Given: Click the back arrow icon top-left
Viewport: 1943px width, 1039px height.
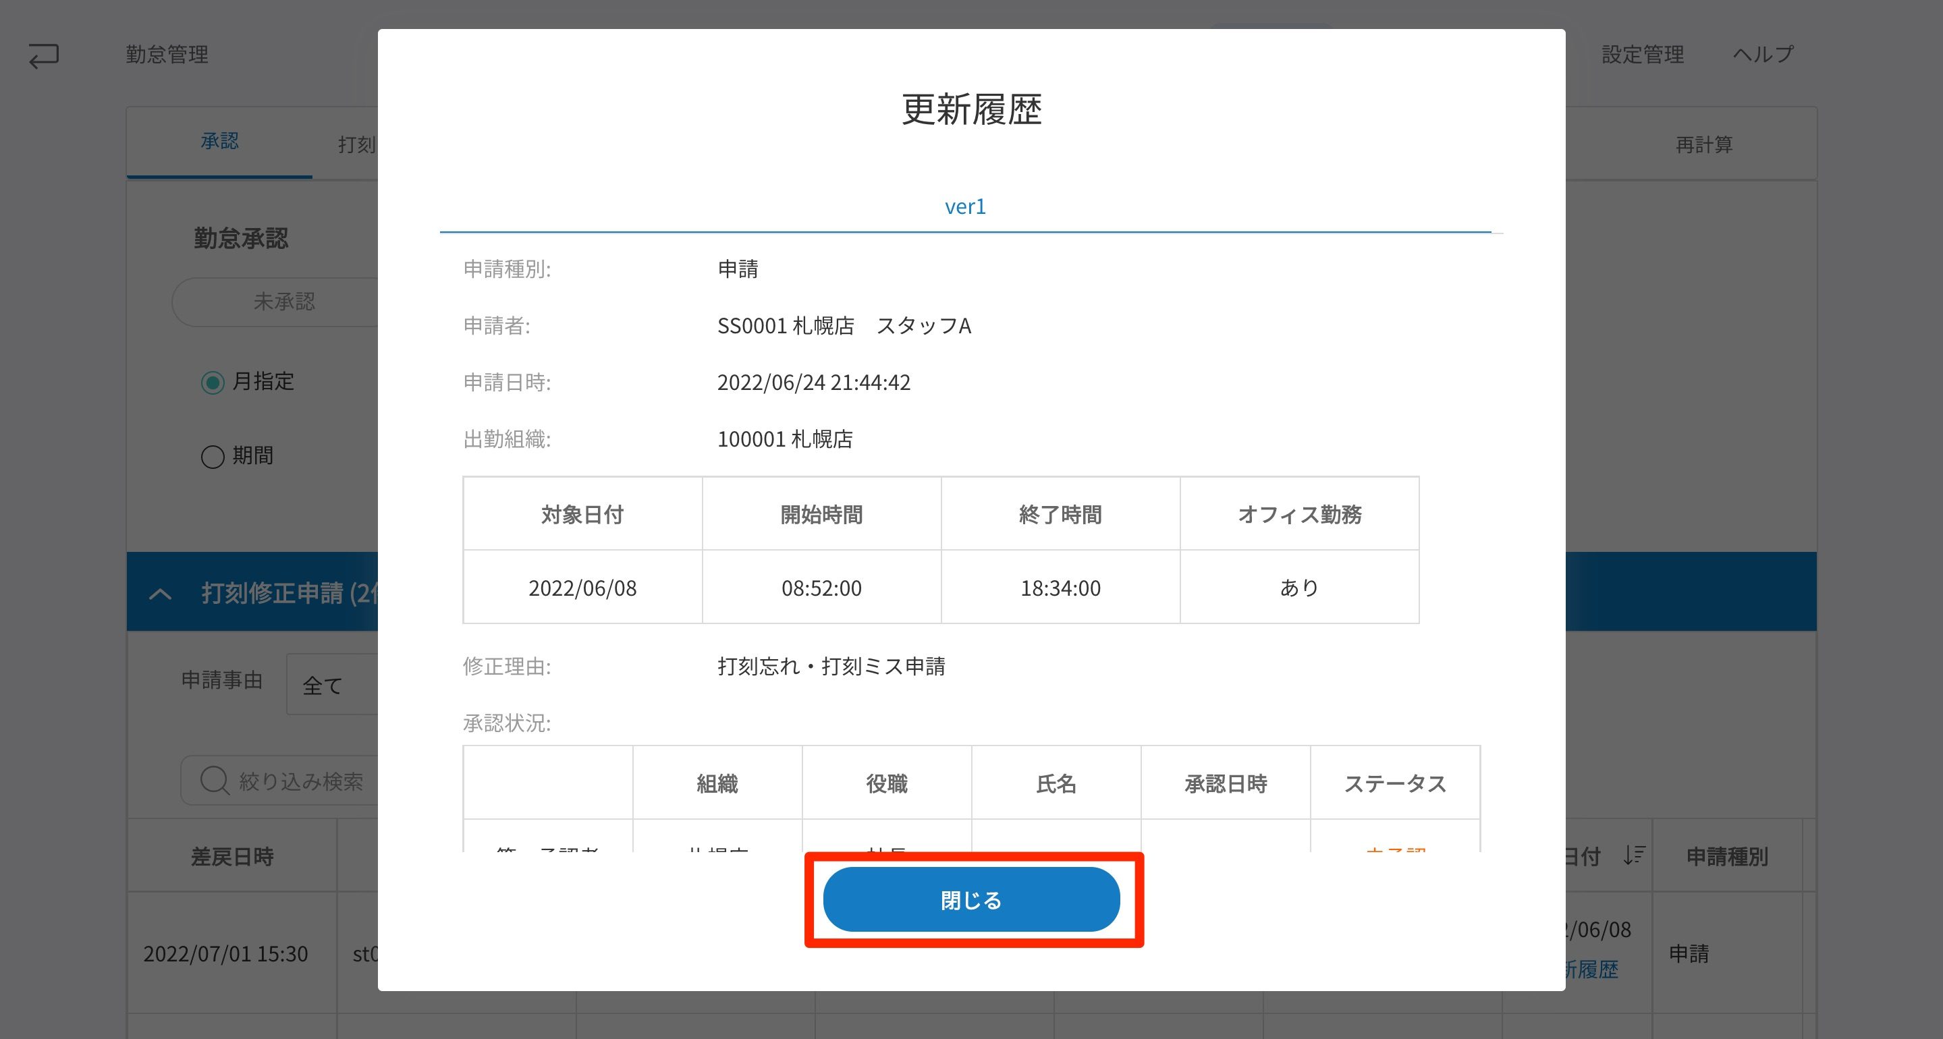Looking at the screenshot, I should tap(44, 56).
